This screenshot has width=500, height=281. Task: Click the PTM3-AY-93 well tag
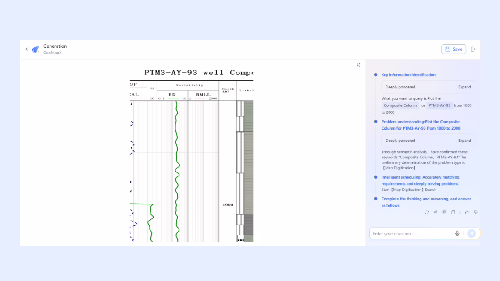pyautogui.click(x=439, y=105)
